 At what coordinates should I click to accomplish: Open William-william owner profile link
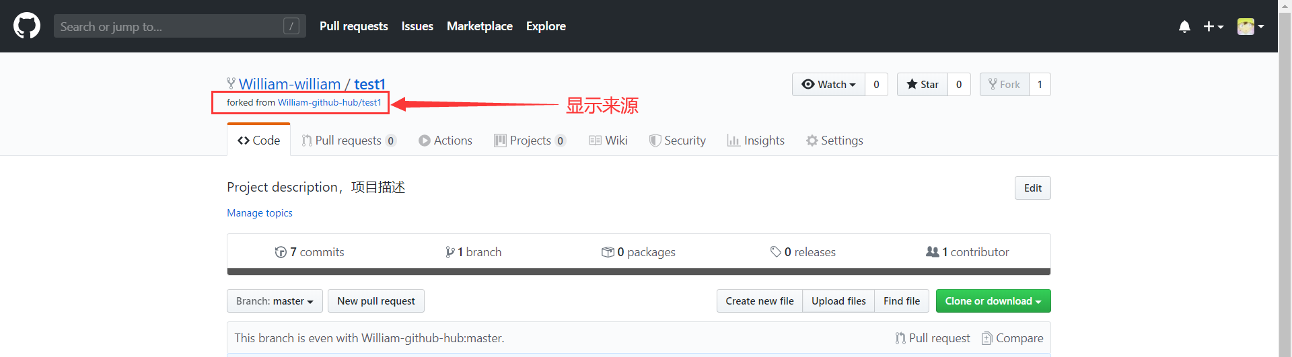click(x=289, y=84)
